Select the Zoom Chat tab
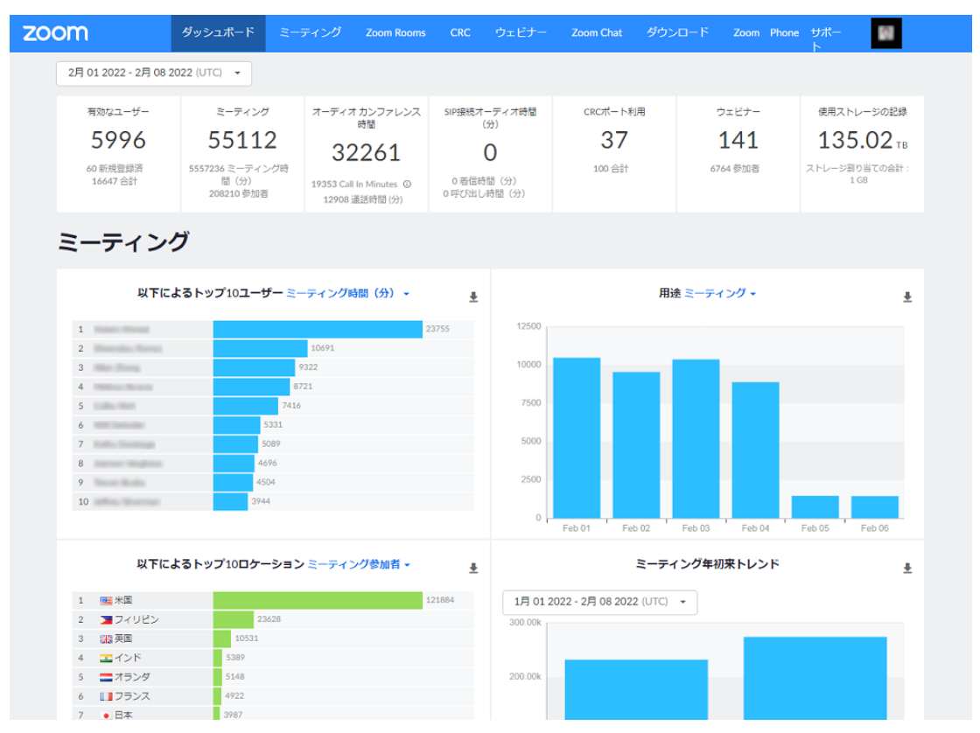The height and width of the screenshot is (733, 980). click(597, 32)
